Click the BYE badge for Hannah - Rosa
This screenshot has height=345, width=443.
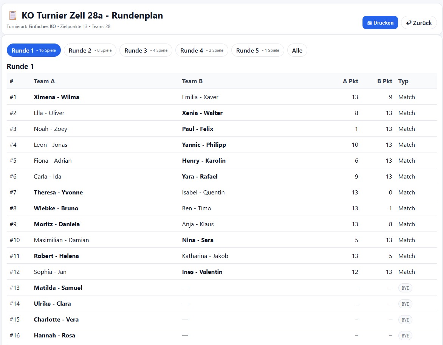click(405, 336)
